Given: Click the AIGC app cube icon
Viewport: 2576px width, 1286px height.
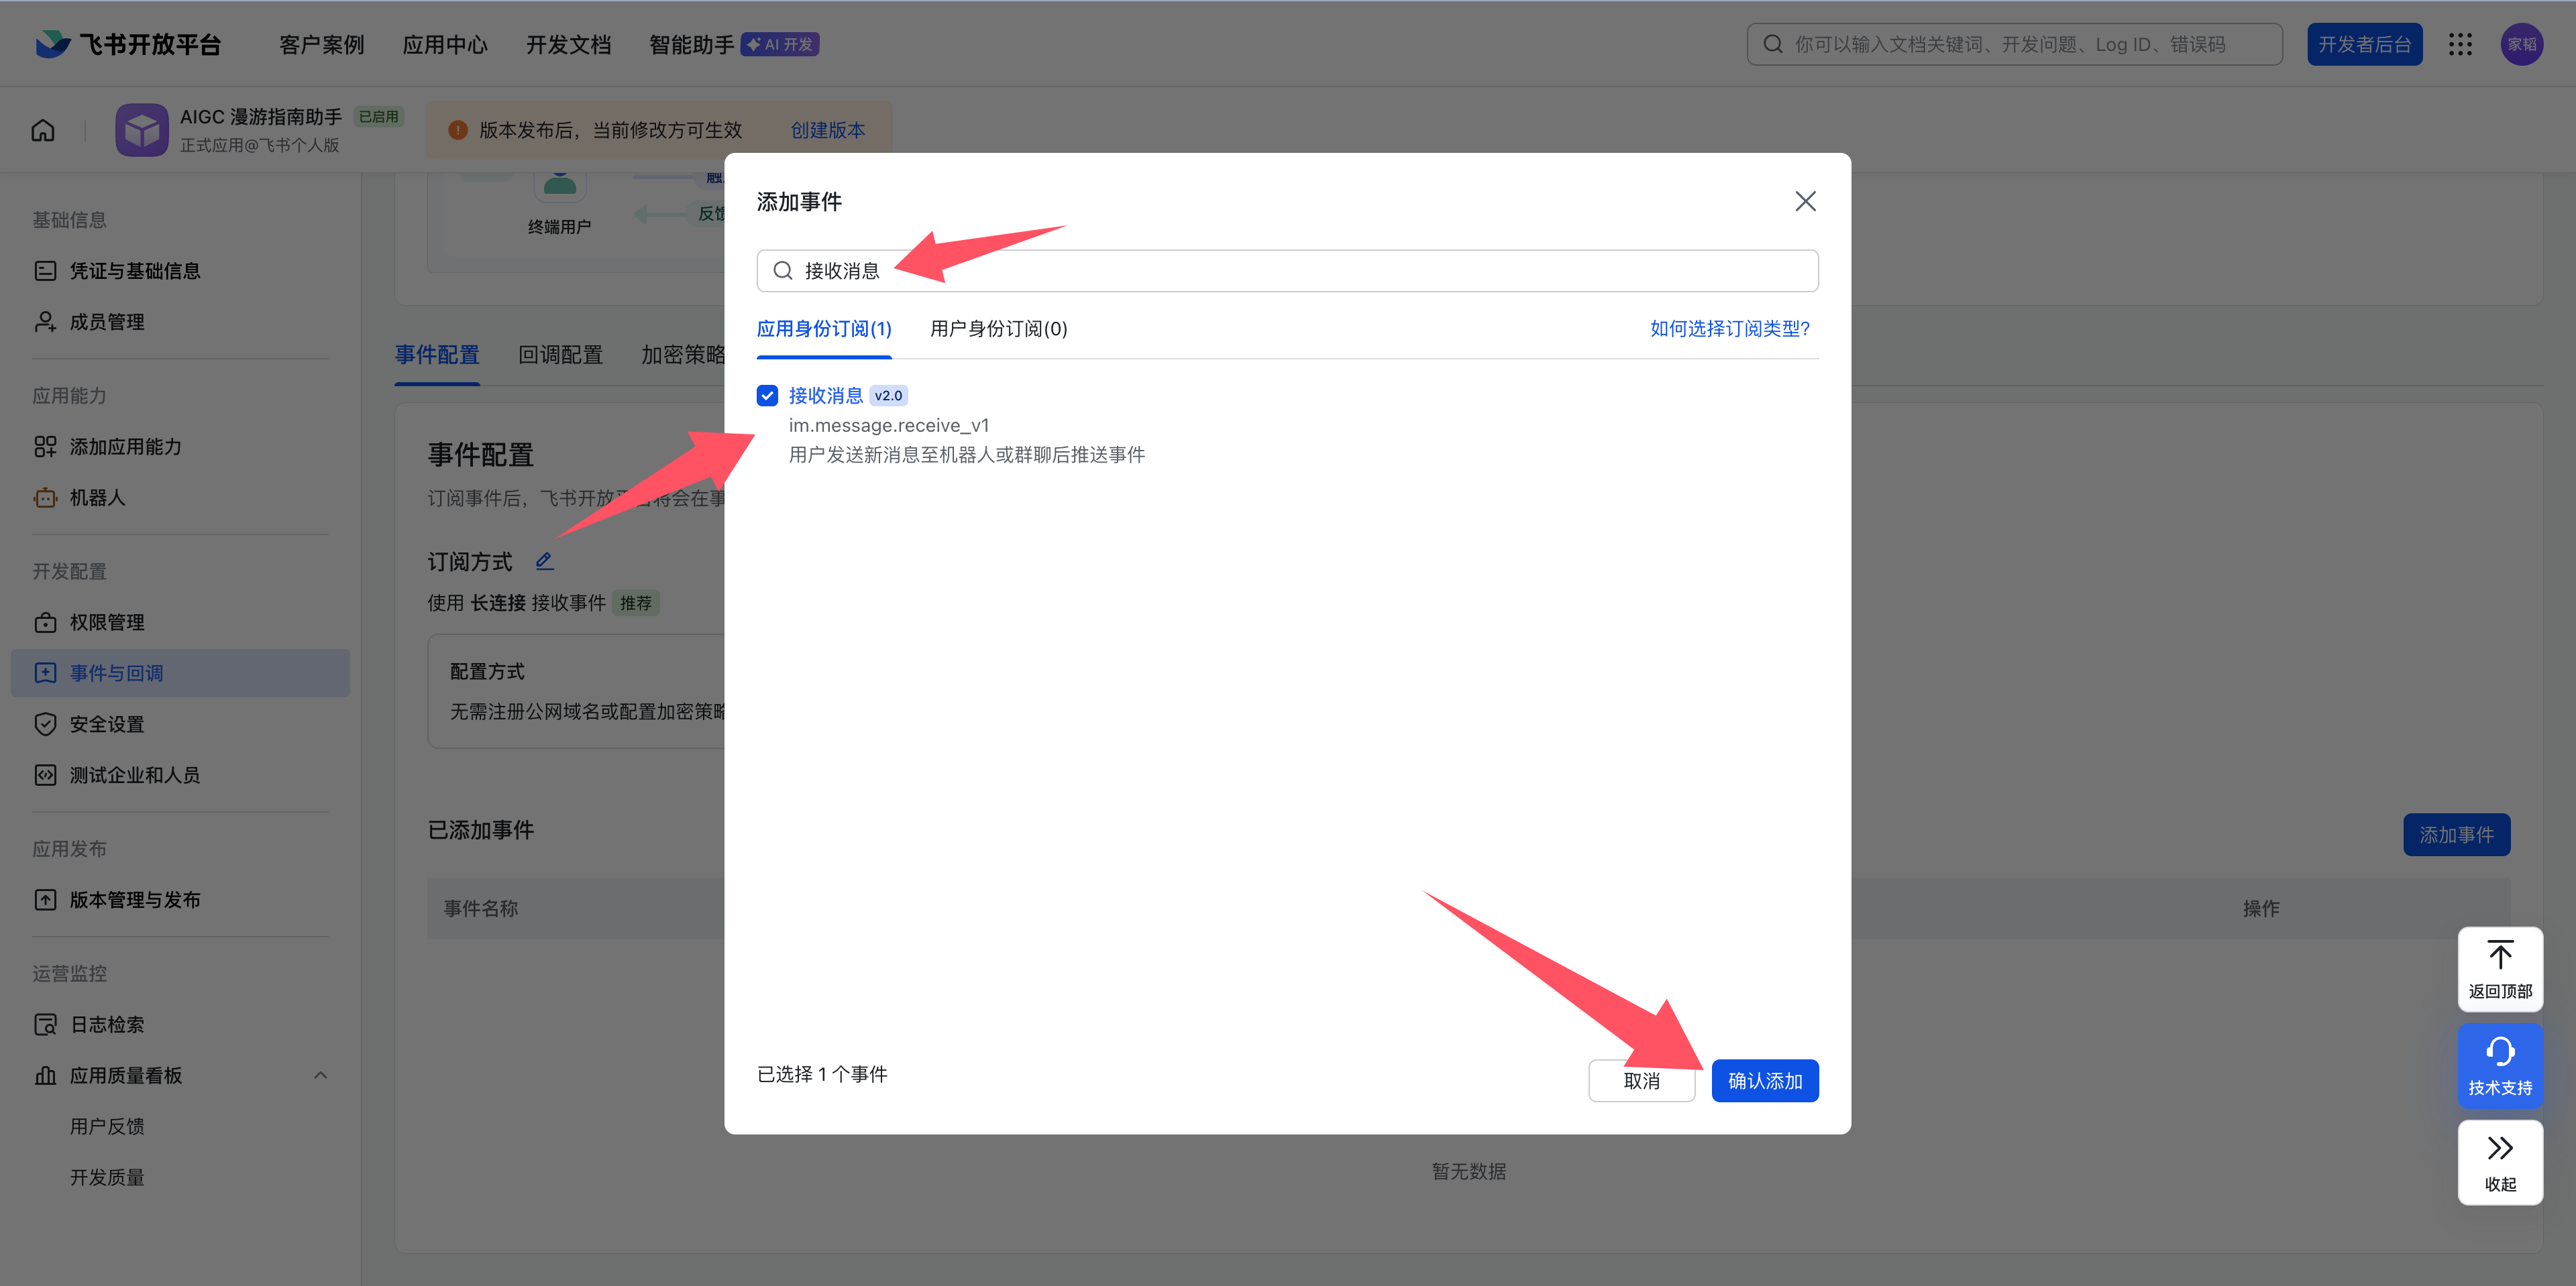Looking at the screenshot, I should point(141,130).
